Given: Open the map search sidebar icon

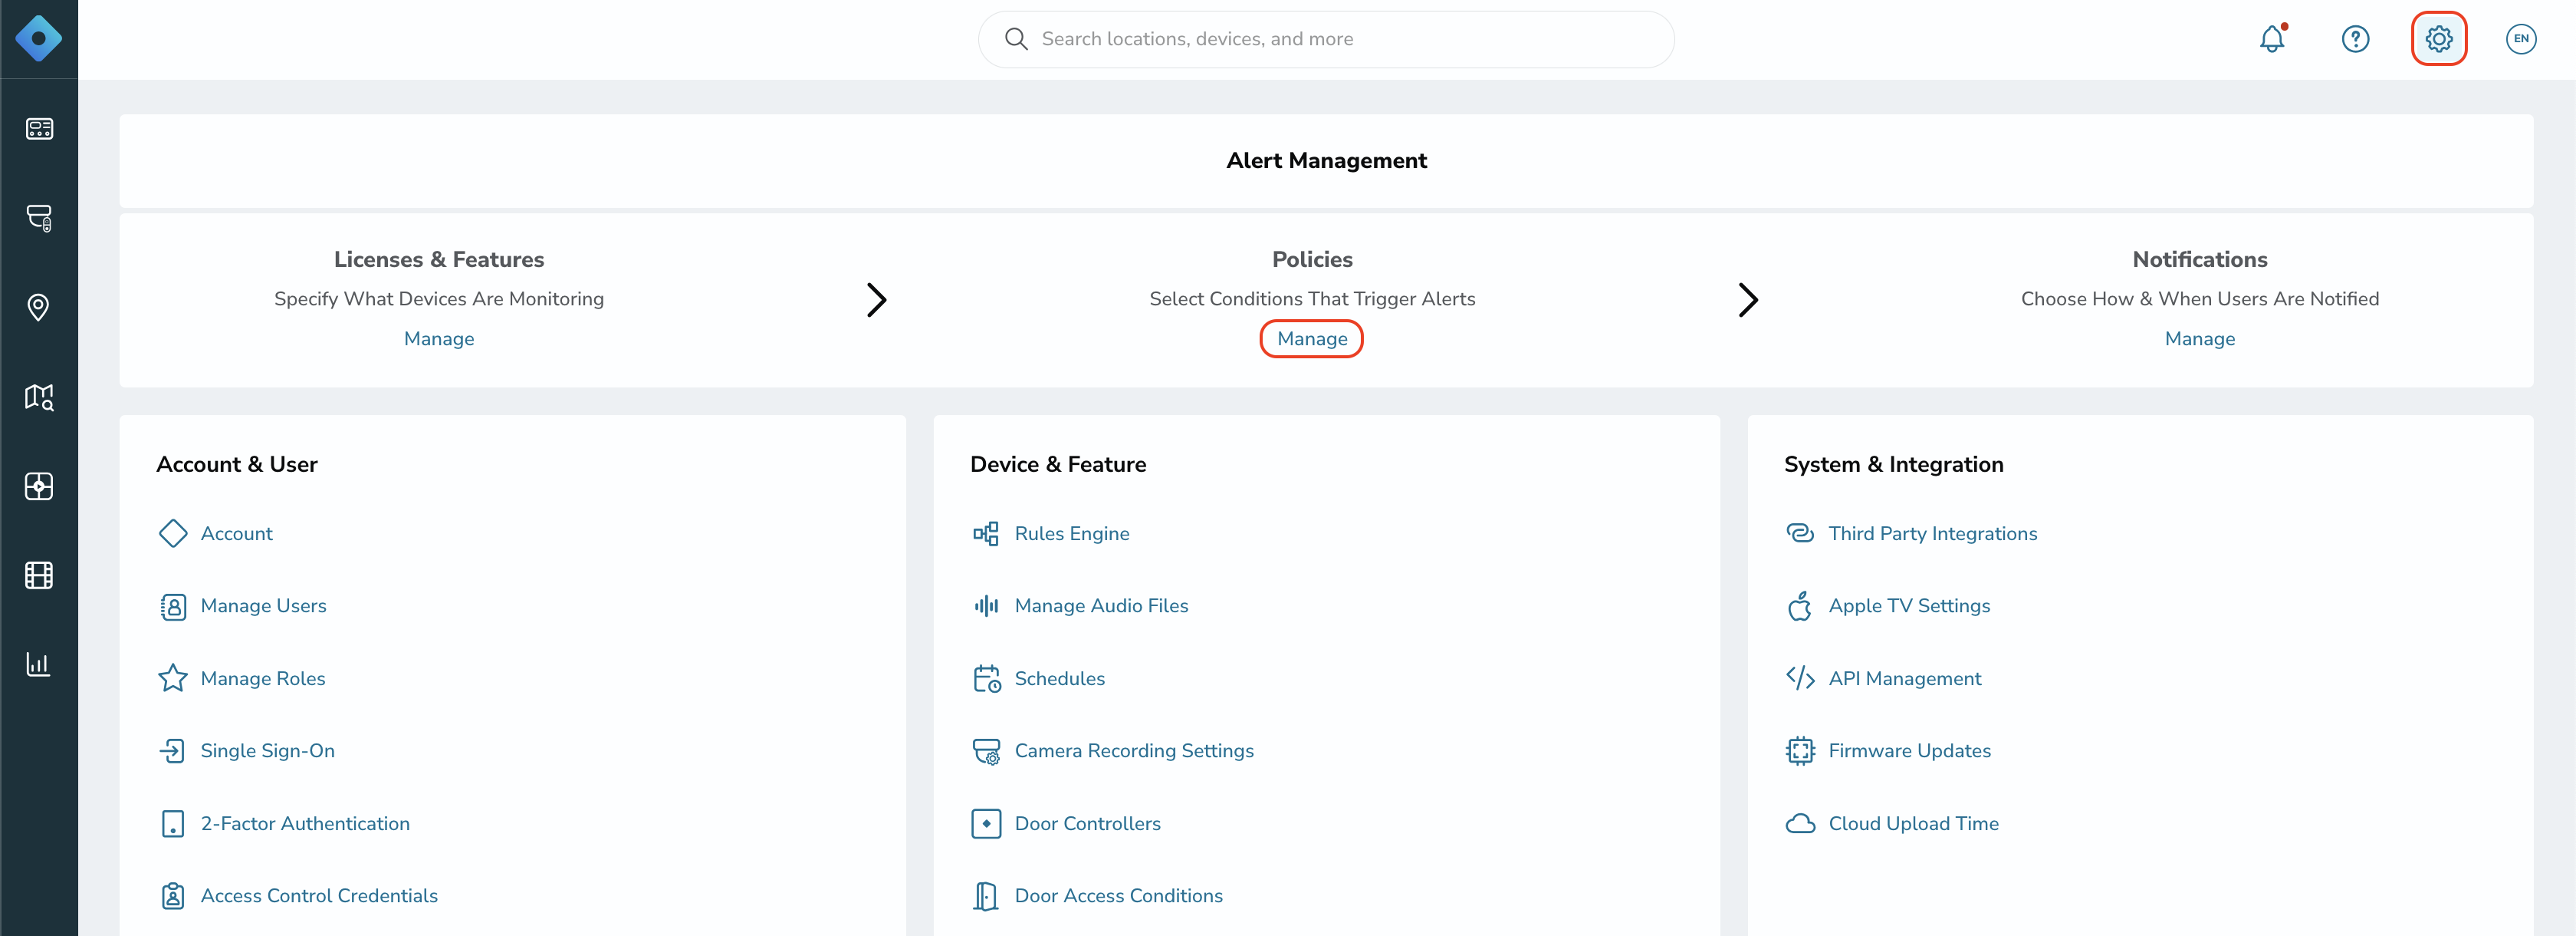Looking at the screenshot, I should pyautogui.click(x=39, y=397).
